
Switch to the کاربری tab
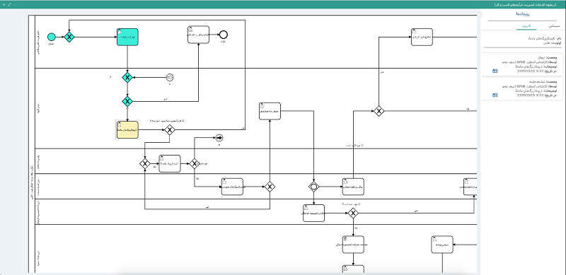point(526,26)
